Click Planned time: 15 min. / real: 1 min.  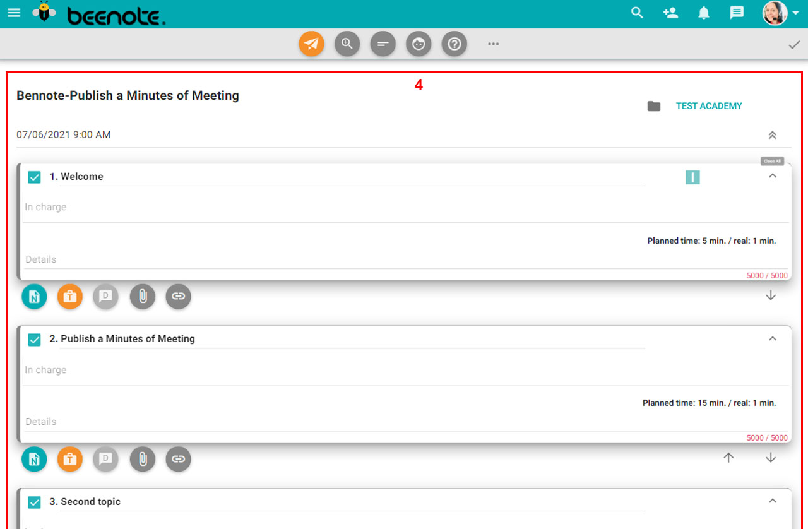point(710,403)
